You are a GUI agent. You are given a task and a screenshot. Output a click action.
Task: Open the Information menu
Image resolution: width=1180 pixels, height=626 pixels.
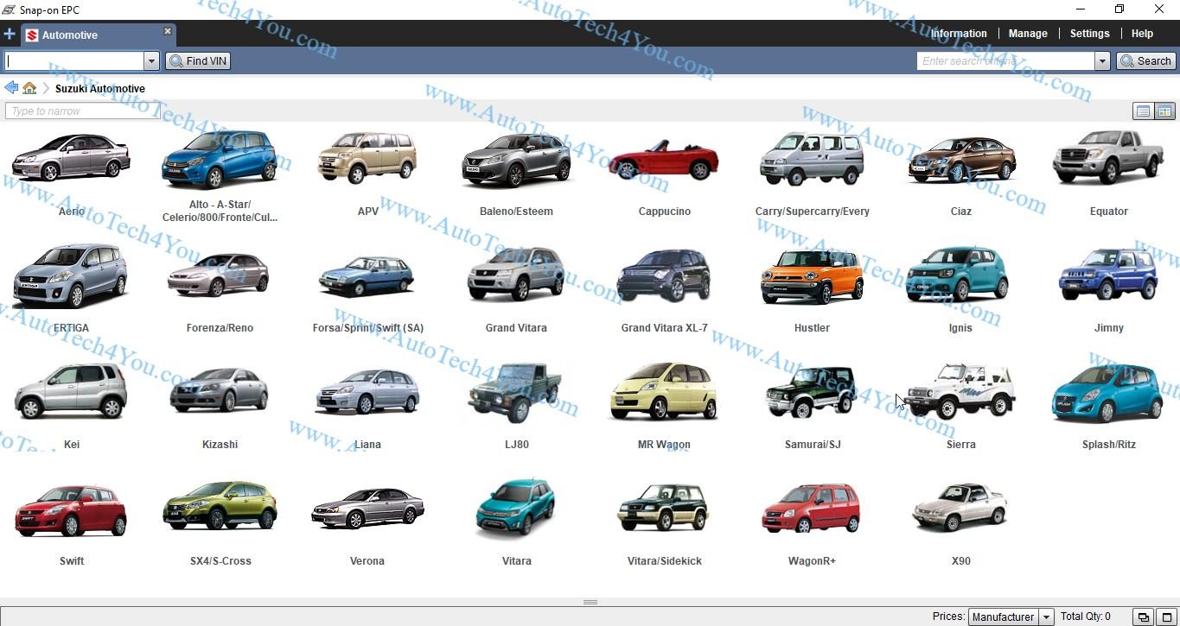[959, 33]
